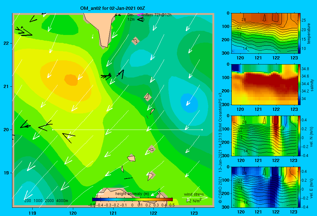The width and height of the screenshot is (317, 216).
Task: Click the 'drifters 72h@12h' legend text
Action: [x=157, y=15]
